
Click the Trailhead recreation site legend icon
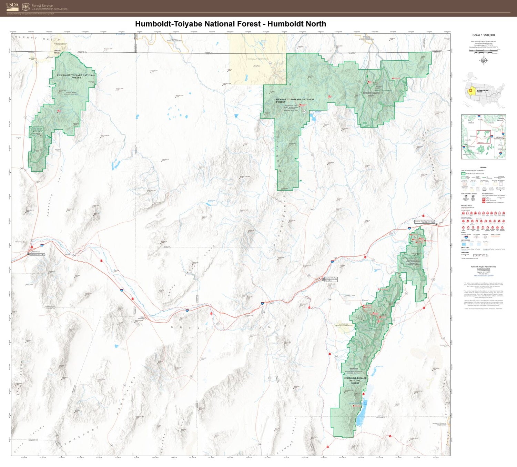pos(484,199)
